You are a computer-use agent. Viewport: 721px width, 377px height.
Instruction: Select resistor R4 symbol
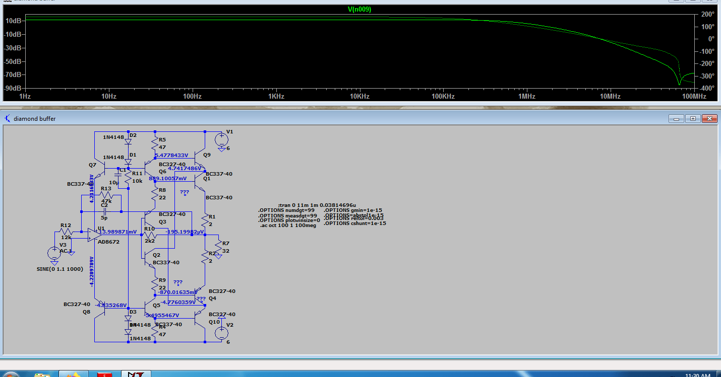click(x=155, y=331)
